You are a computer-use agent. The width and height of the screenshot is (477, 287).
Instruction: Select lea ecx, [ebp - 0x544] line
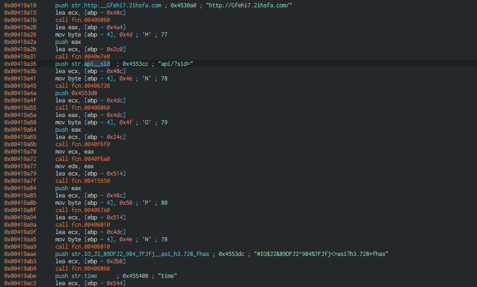point(91,282)
